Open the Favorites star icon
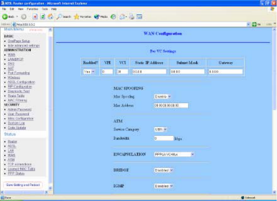Screen dimensions: 277x201 (x=83, y=17)
